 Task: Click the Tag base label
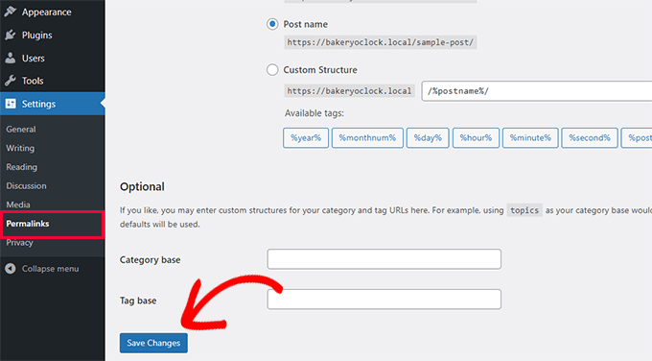tap(138, 301)
